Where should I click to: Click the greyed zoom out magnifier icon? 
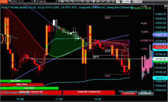point(77,1)
